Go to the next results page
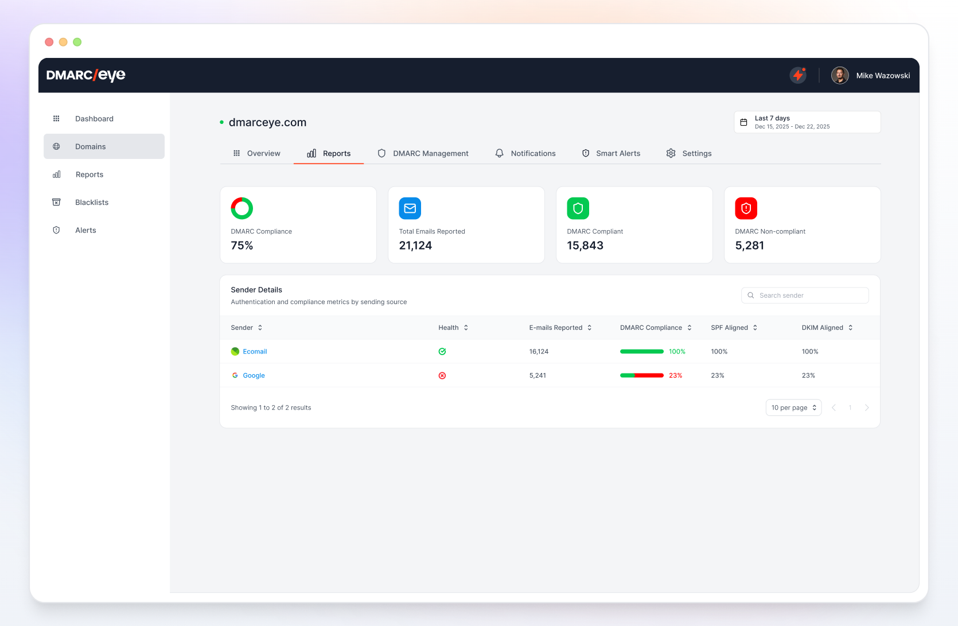 coord(867,407)
